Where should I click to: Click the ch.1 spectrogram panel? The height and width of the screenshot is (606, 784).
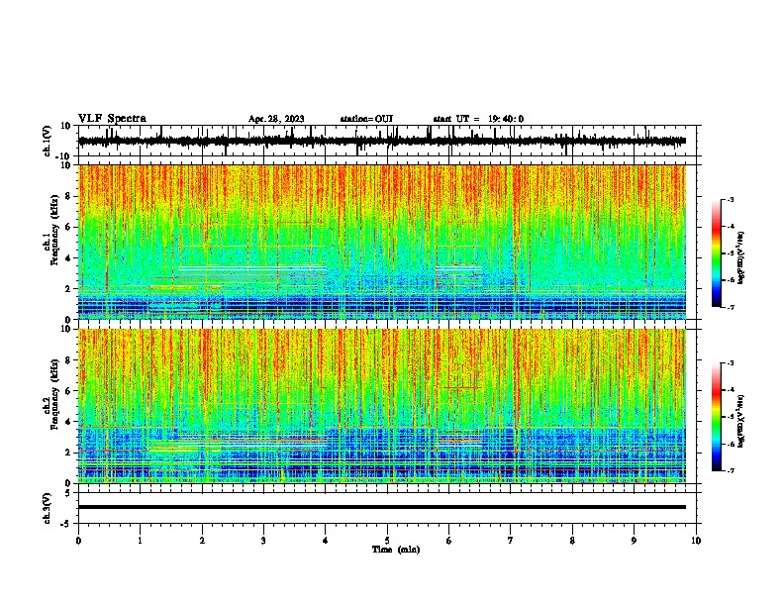382,242
